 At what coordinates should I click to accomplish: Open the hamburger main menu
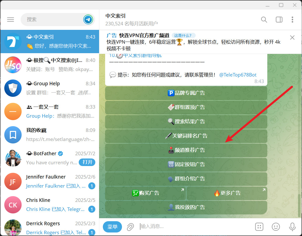click(11, 20)
